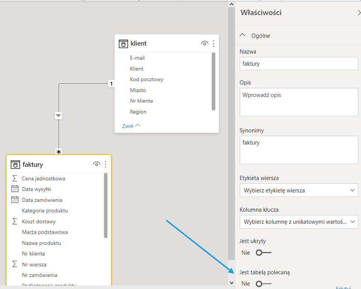The image size is (361, 289).
Task: Click calendar icon beside Data wysyłki
Action: tap(15, 189)
